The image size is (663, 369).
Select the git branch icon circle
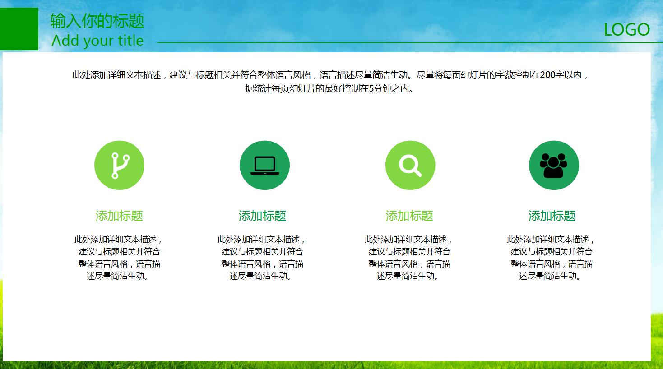coord(119,166)
